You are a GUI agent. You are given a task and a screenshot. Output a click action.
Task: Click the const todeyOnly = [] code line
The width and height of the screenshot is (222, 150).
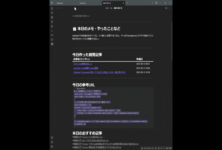(83, 105)
